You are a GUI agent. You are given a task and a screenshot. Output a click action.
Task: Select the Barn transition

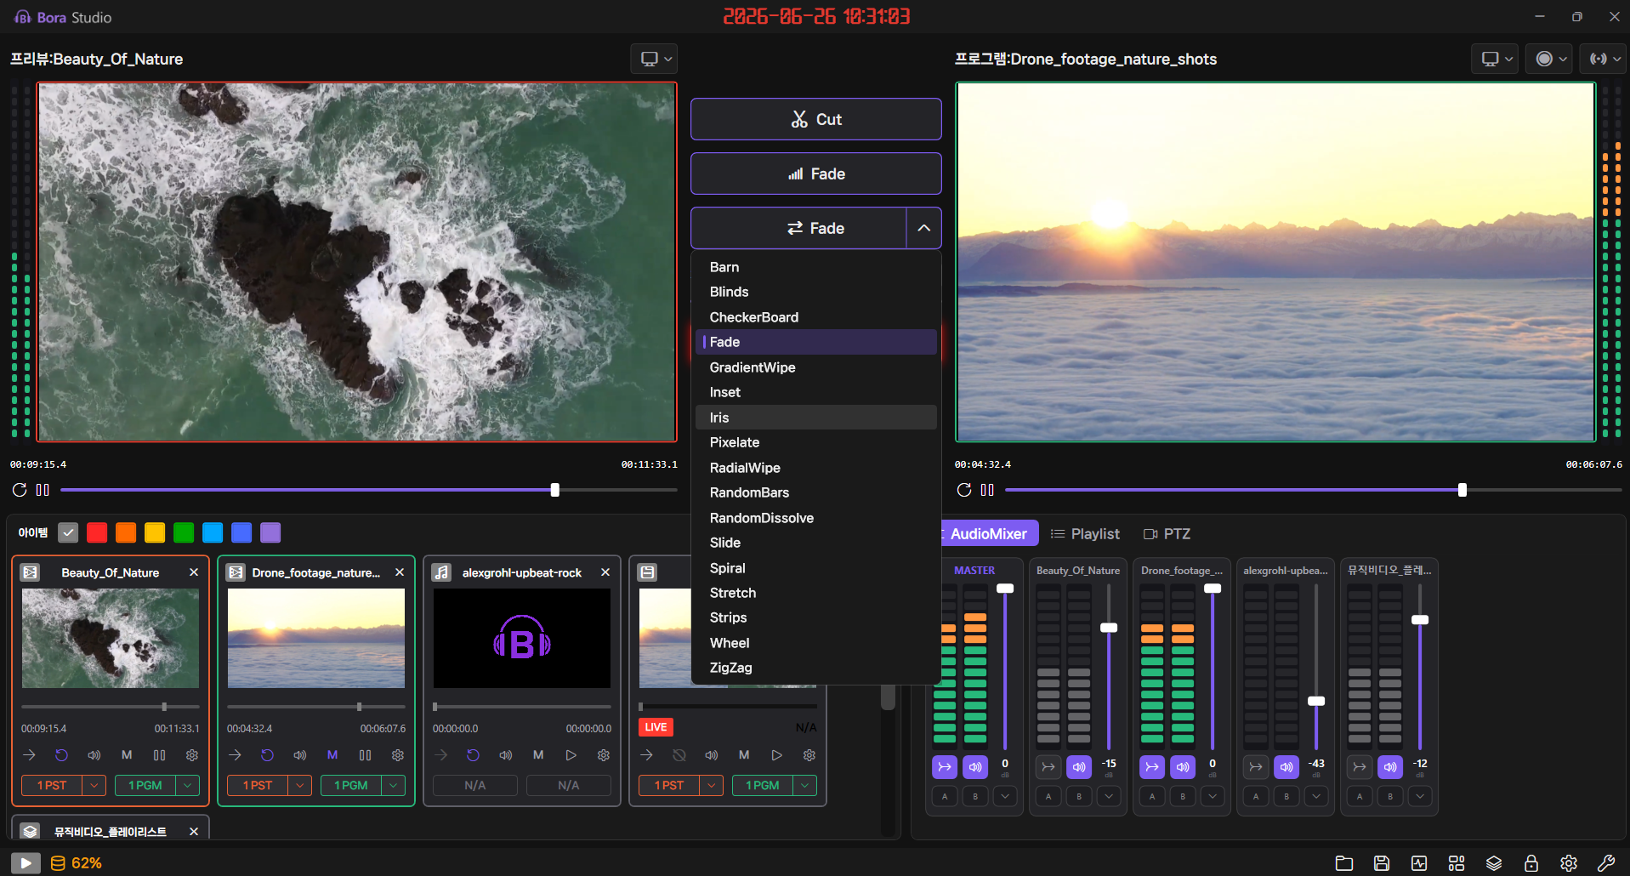[x=816, y=267]
